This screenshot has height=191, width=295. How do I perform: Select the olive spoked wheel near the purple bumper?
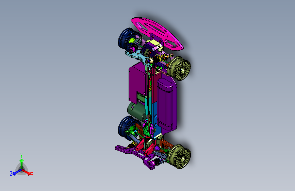pos(179,156)
